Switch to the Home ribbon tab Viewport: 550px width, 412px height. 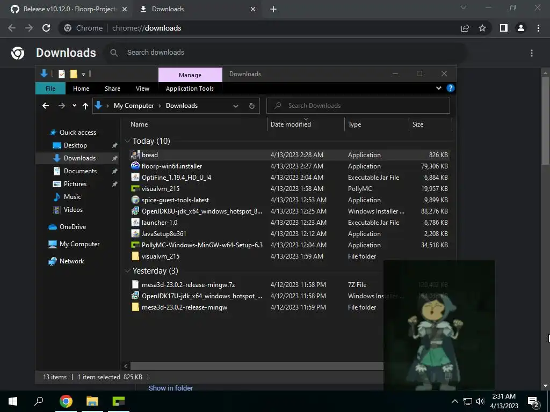[x=81, y=89]
